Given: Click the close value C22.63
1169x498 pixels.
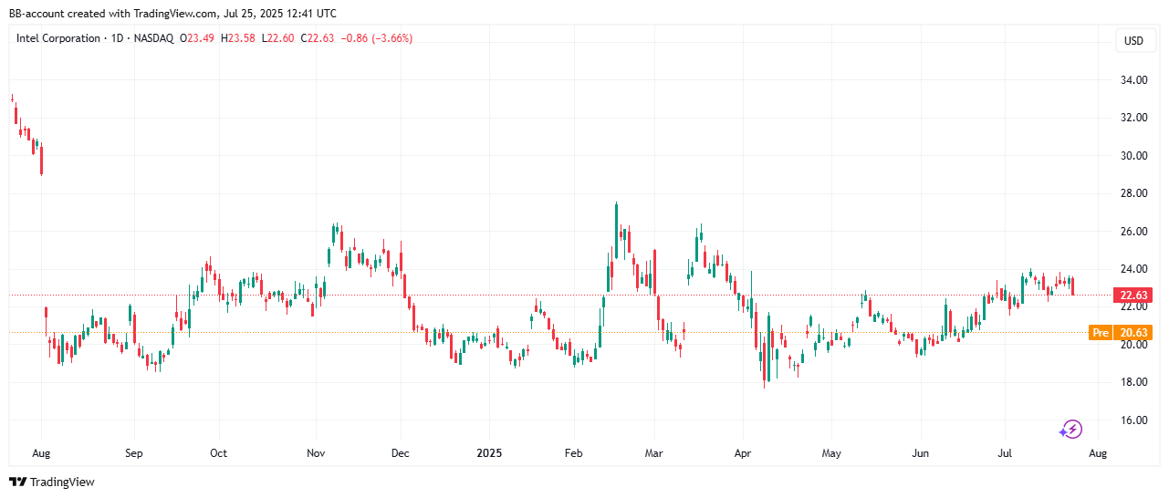Looking at the screenshot, I should [x=316, y=38].
